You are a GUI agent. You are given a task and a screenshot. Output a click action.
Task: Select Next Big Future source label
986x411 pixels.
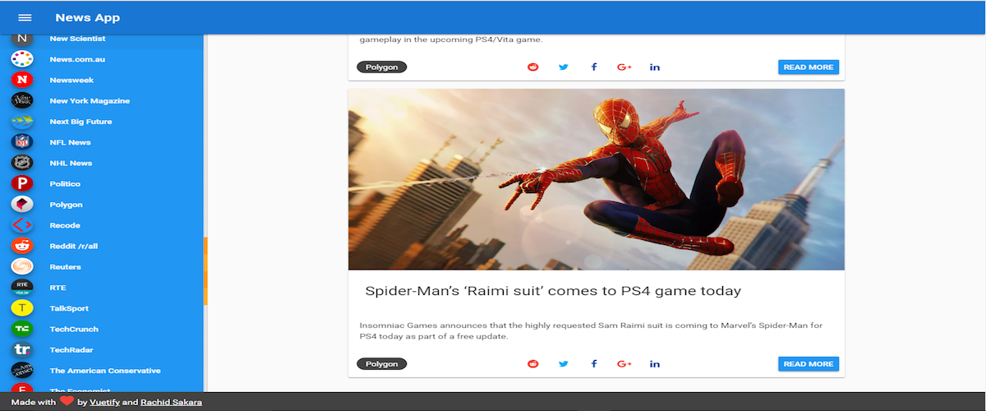pos(81,122)
